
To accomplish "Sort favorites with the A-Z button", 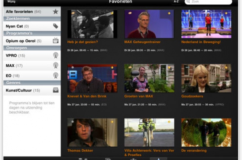I will click(x=176, y=2).
